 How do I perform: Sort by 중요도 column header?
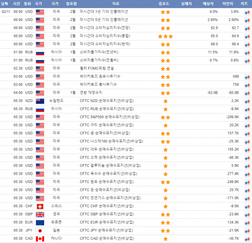point(165,3)
